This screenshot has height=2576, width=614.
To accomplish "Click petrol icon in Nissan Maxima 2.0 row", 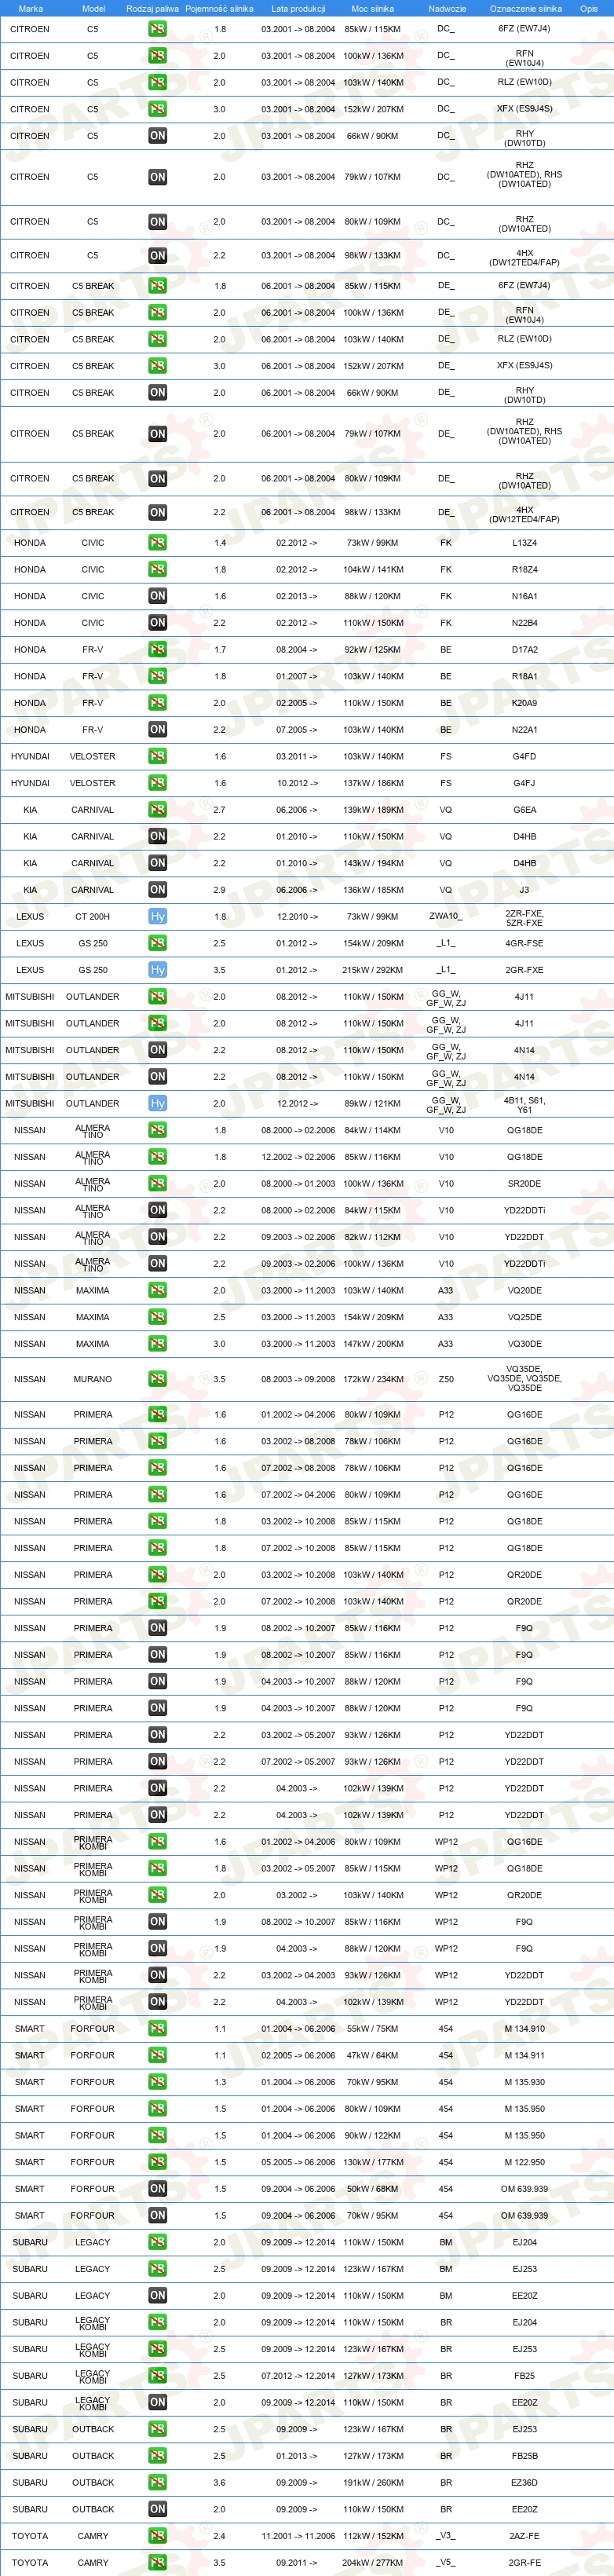I will click(157, 1291).
